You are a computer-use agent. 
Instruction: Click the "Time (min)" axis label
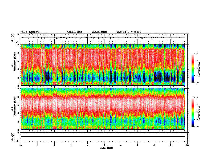107,148
